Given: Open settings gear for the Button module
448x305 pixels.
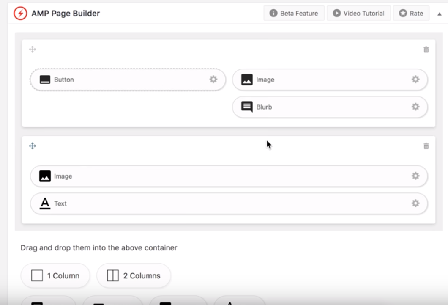Looking at the screenshot, I should pos(213,79).
